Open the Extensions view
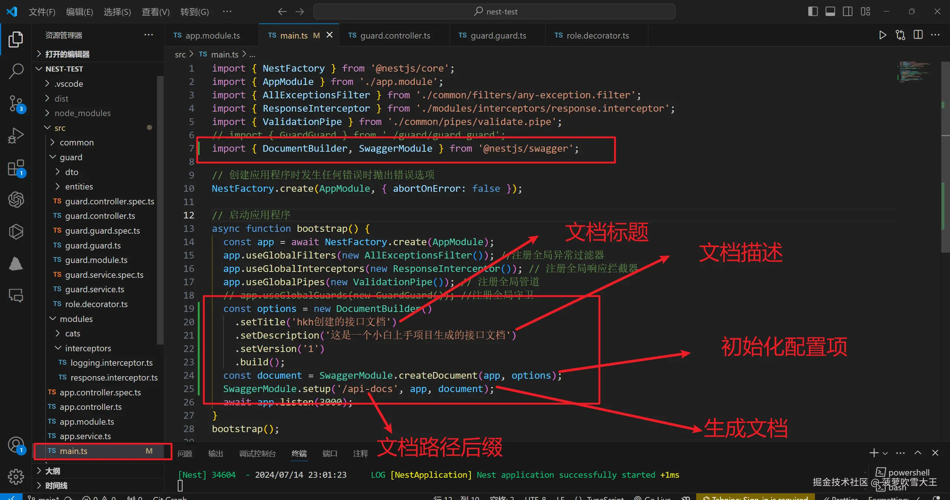 coord(16,168)
